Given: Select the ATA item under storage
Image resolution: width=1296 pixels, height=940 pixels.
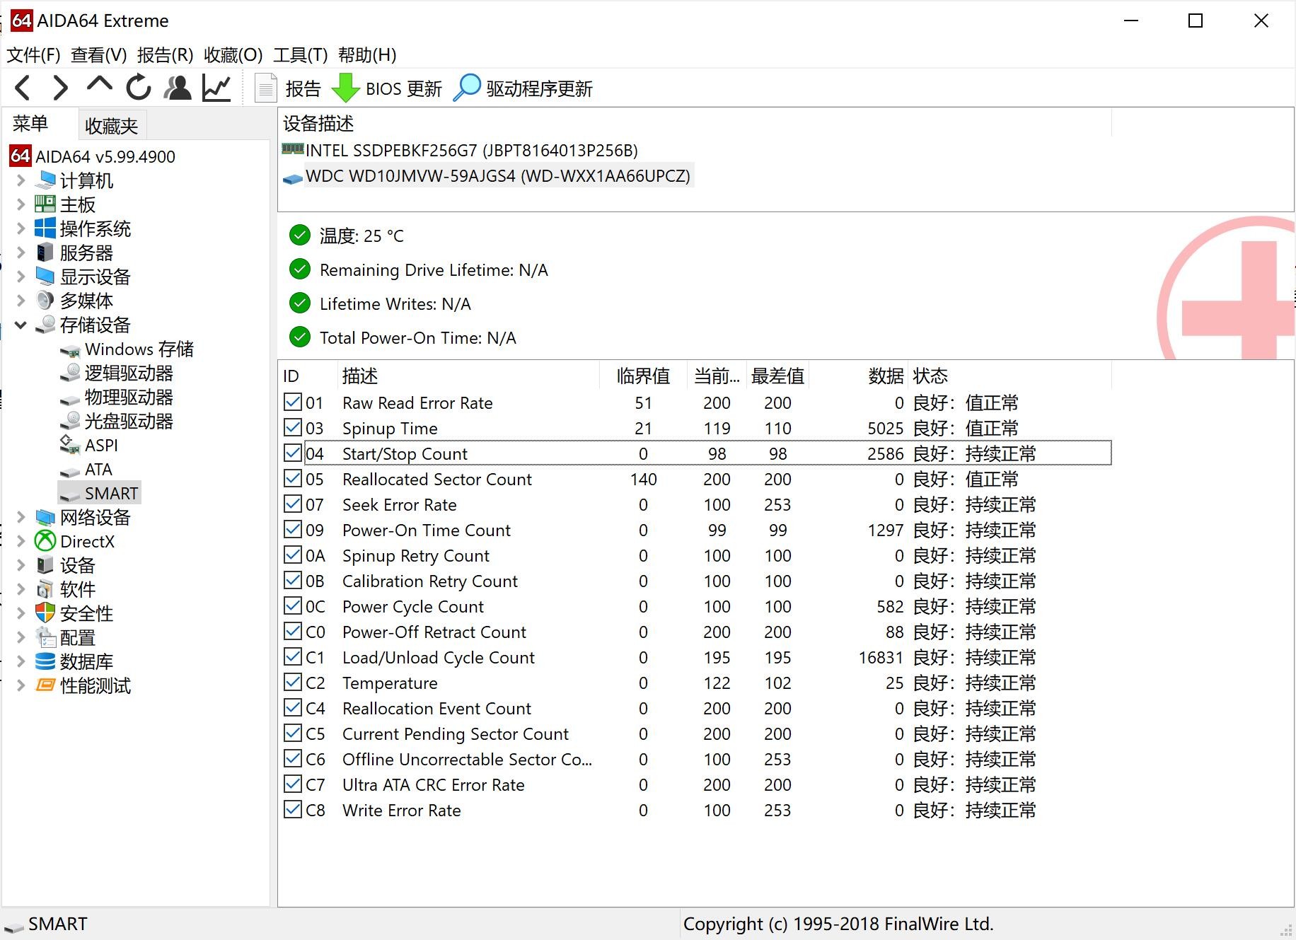Looking at the screenshot, I should 98,470.
